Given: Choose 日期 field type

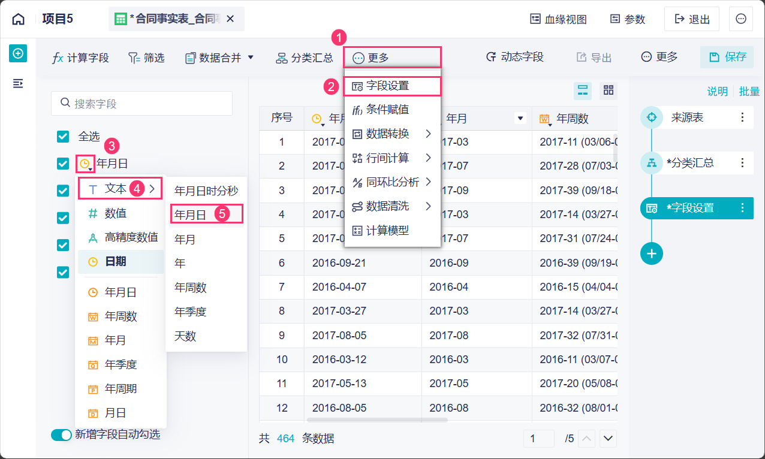Looking at the screenshot, I should [121, 262].
